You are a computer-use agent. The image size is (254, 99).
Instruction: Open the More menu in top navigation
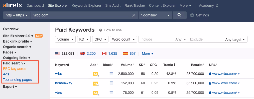click(x=185, y=5)
